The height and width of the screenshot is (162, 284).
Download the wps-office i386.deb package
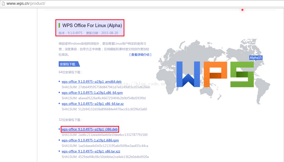point(90,129)
